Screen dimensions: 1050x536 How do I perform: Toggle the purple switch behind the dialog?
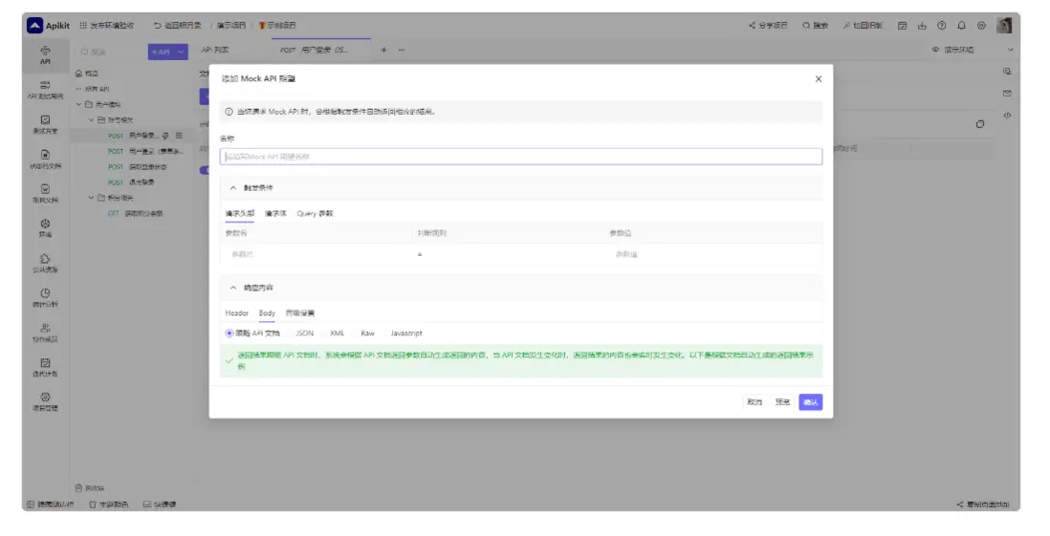pos(205,170)
